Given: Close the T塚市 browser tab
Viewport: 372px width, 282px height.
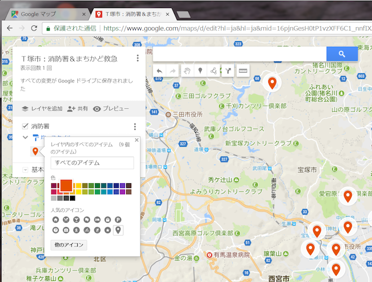Looking at the screenshot, I should [x=167, y=14].
